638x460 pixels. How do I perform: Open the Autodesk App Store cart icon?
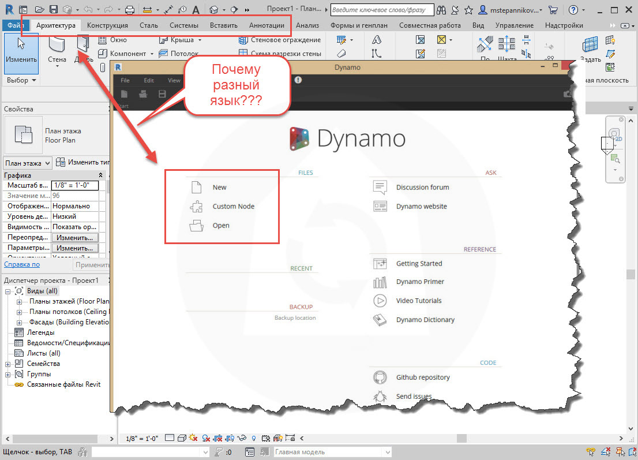[553, 10]
